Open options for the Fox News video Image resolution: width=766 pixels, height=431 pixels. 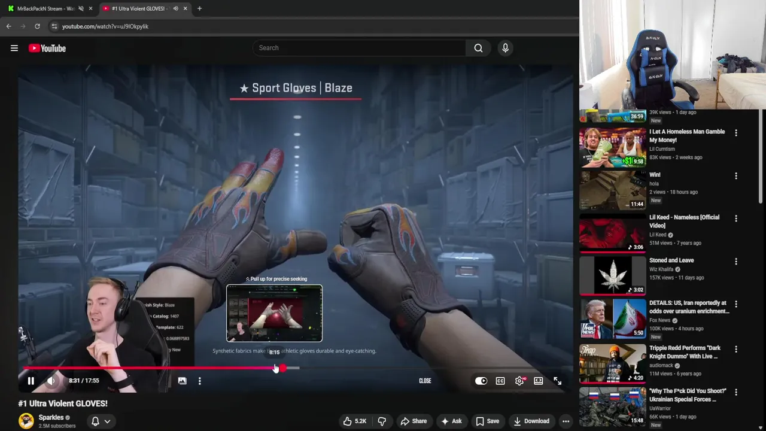coord(736,304)
